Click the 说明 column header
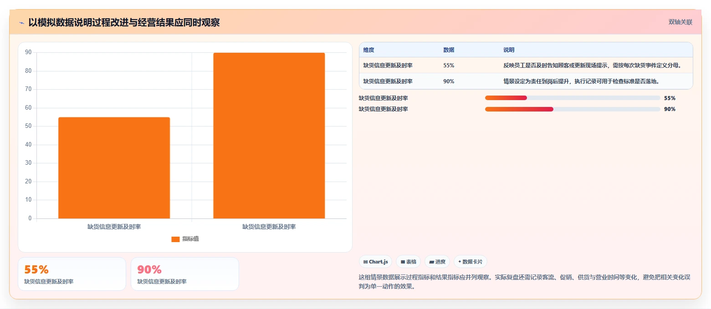 pyautogui.click(x=509, y=50)
